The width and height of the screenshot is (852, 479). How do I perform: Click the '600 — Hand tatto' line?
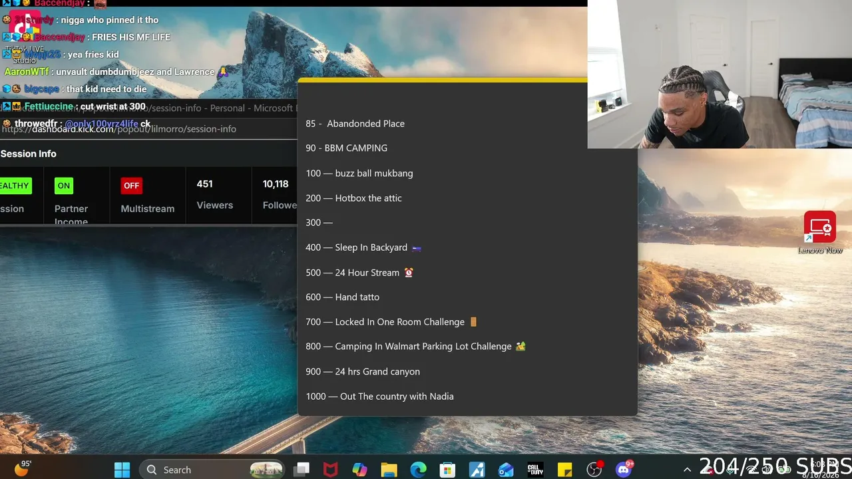[342, 297]
